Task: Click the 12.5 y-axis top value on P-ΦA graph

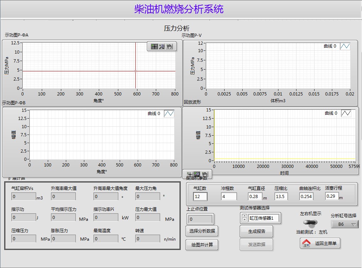Action: (x=15, y=43)
